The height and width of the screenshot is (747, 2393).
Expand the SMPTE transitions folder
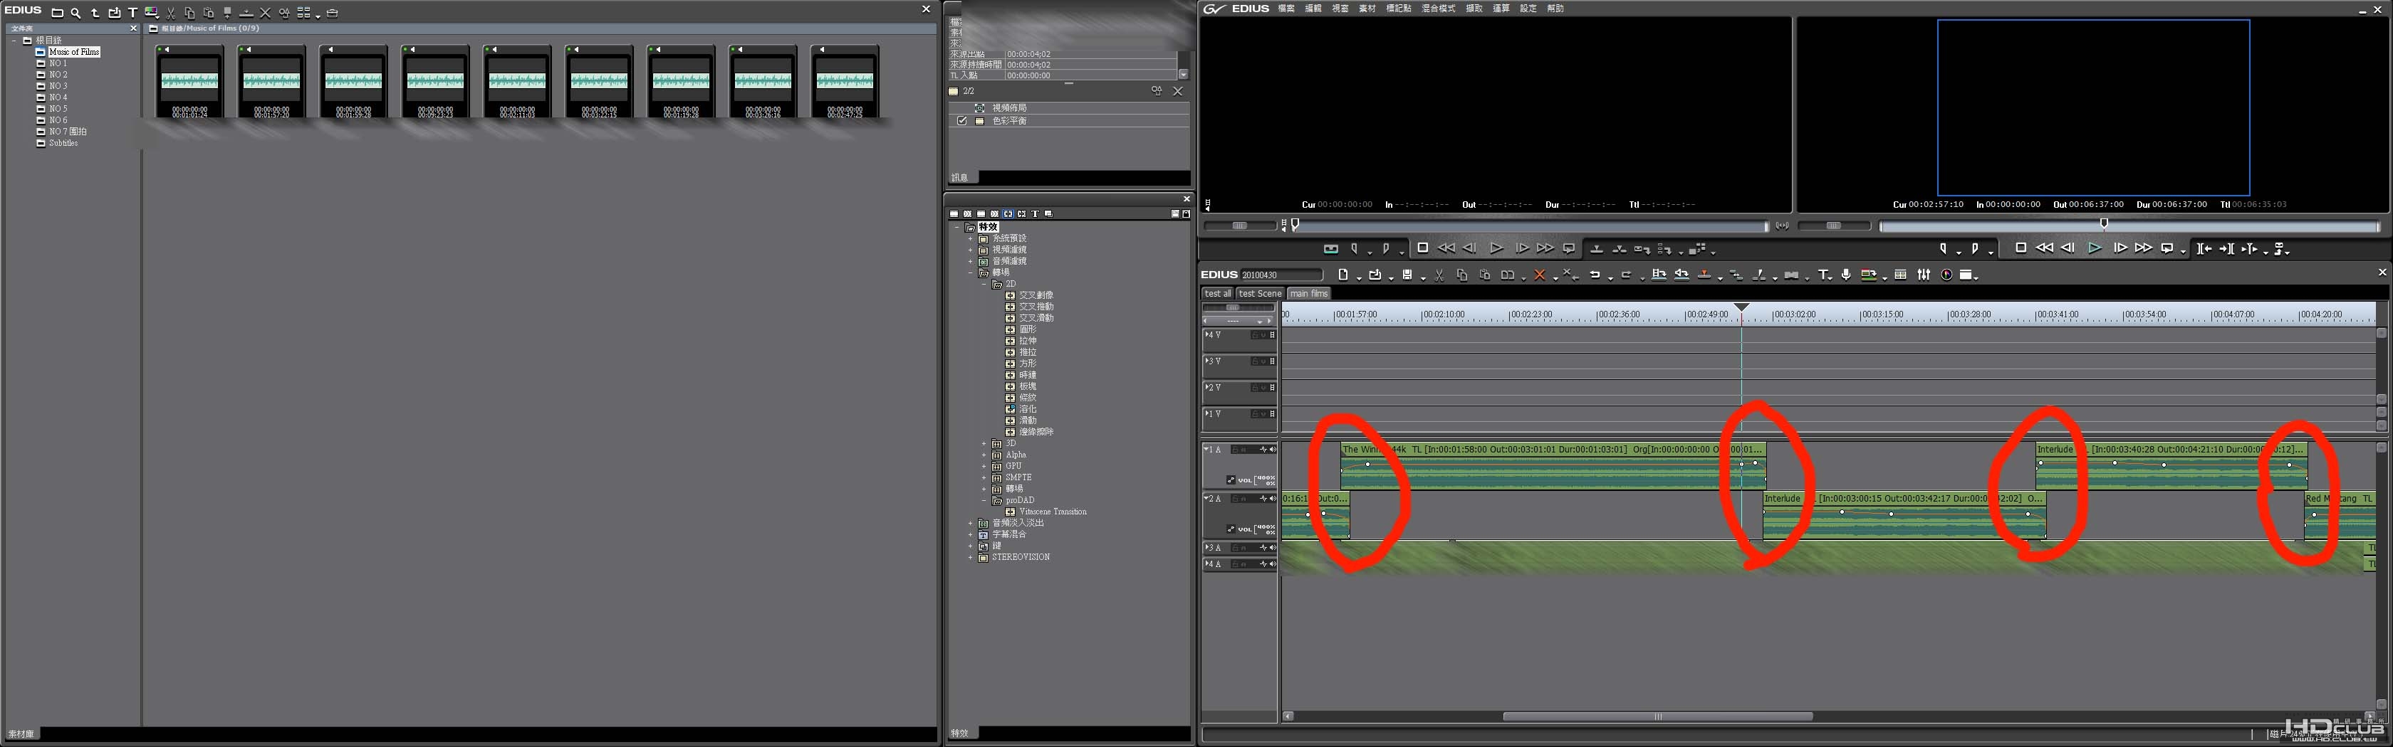click(x=985, y=477)
